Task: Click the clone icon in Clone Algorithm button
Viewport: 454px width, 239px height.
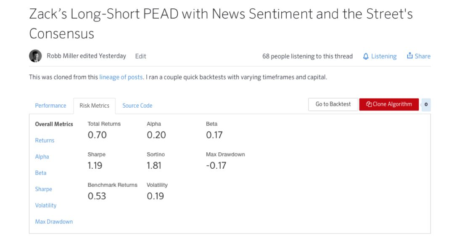Action: [x=369, y=104]
